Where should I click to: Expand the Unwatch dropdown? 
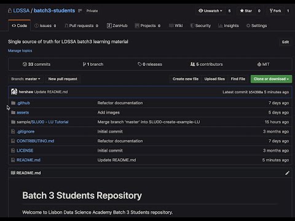click(210, 10)
